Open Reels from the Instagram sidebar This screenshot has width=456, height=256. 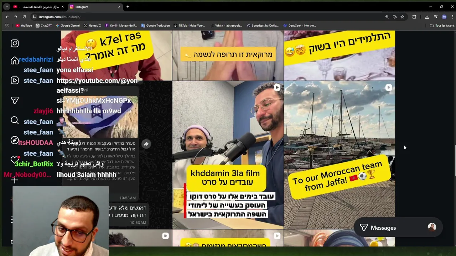[x=15, y=80]
